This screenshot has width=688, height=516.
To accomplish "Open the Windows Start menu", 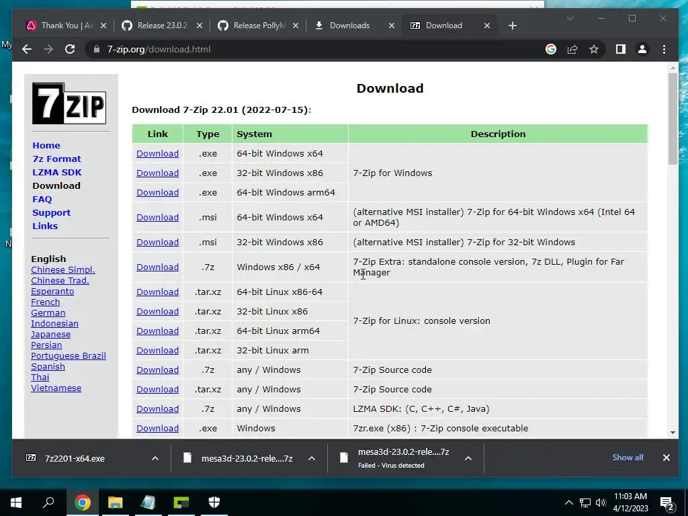I will 16,503.
